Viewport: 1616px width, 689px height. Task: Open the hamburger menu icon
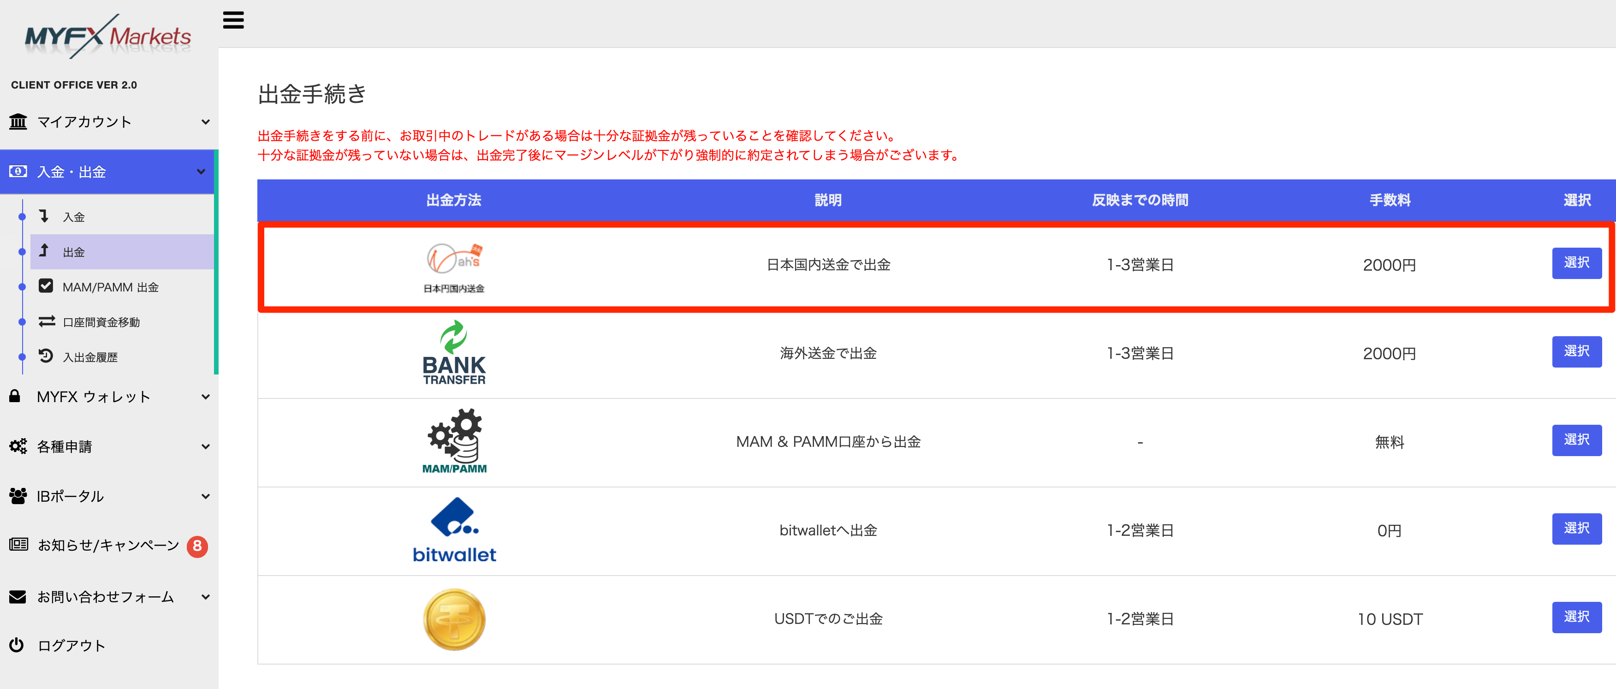[233, 20]
